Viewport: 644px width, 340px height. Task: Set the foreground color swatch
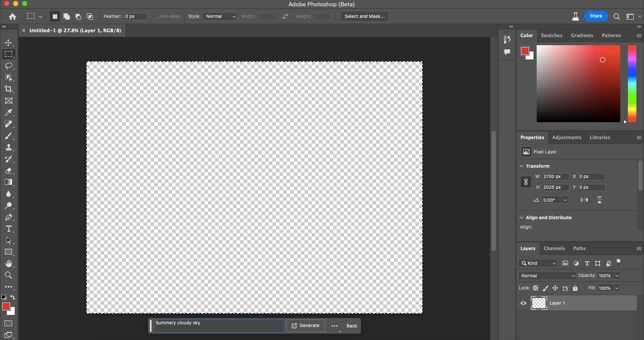tap(6, 307)
